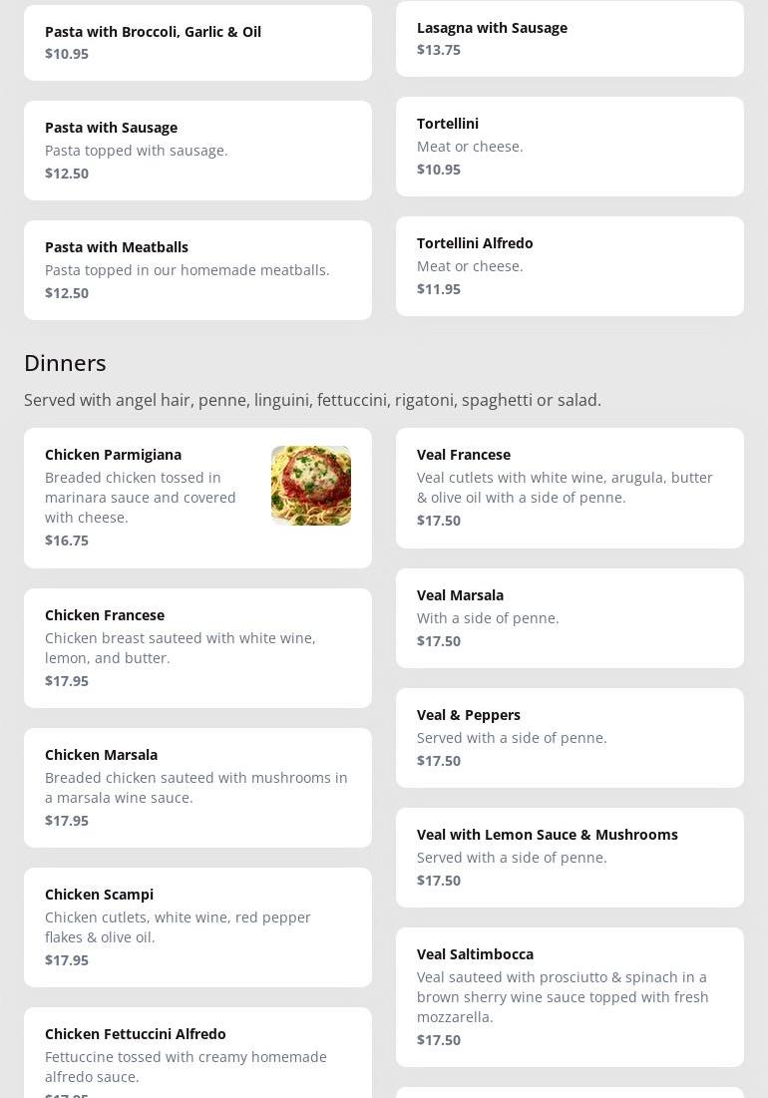
Task: Choose the Pasta with Sausage item
Action: click(x=197, y=150)
